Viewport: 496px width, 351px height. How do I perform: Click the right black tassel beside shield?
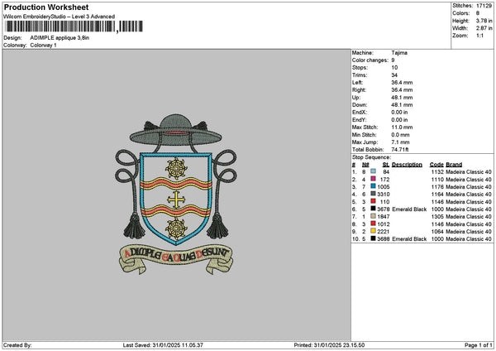coord(217,226)
